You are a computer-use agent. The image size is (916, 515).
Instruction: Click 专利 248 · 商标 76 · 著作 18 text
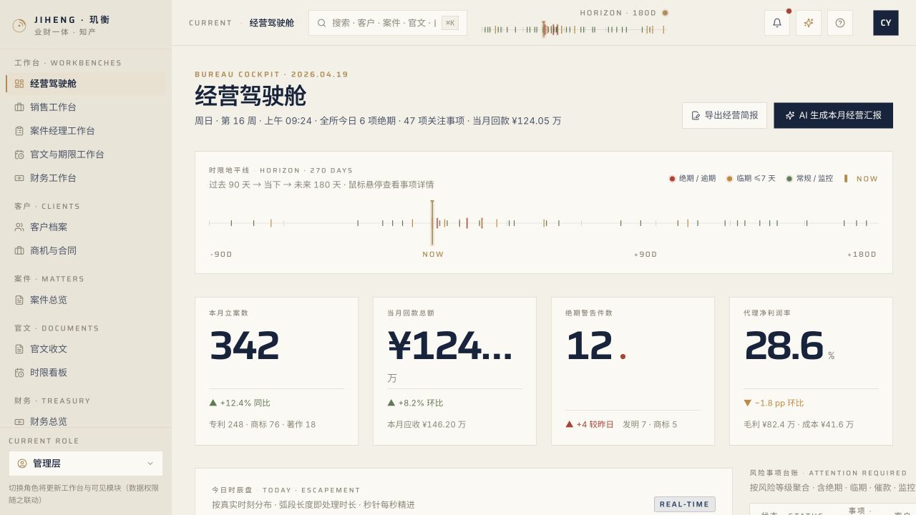coord(262,425)
